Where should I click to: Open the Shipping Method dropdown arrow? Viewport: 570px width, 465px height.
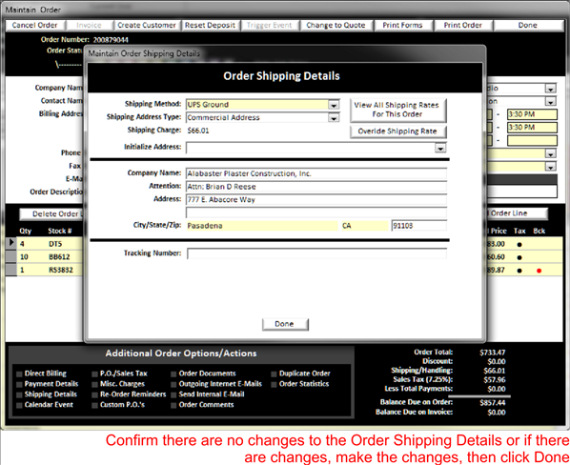pos(334,105)
